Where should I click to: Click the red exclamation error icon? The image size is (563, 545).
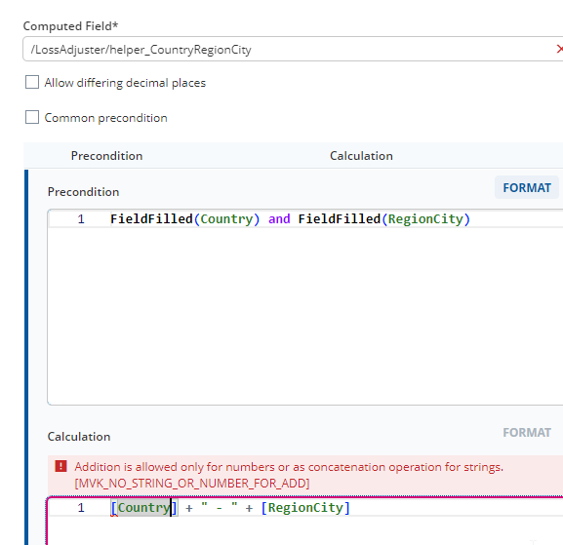coord(60,466)
